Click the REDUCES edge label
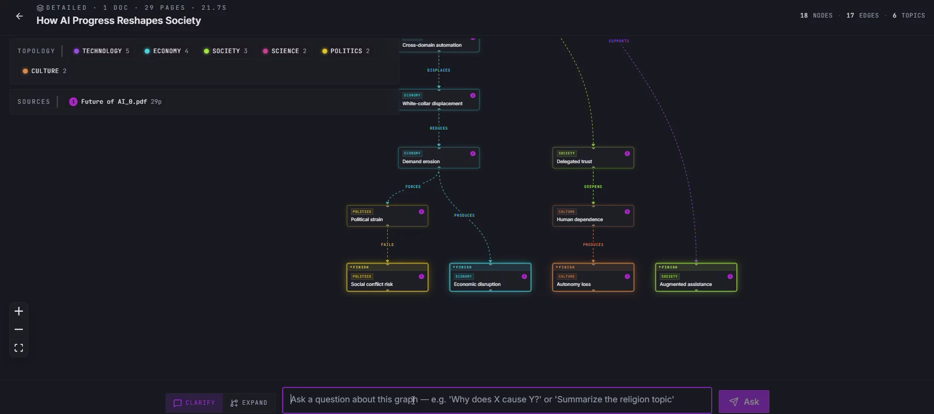The height and width of the screenshot is (414, 934). [439, 128]
